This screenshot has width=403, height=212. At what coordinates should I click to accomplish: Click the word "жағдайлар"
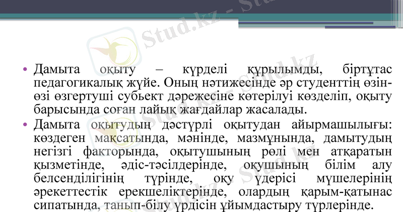coord(211,110)
